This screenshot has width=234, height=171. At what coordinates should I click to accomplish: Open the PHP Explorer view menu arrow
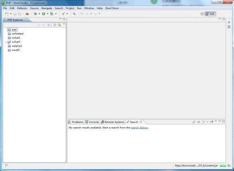click(x=64, y=24)
